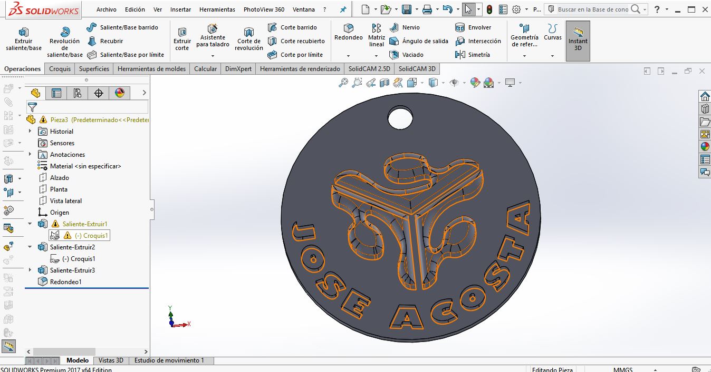Switch to Herramientas de moldes tab
Image resolution: width=711 pixels, height=372 pixels.
pyautogui.click(x=152, y=69)
